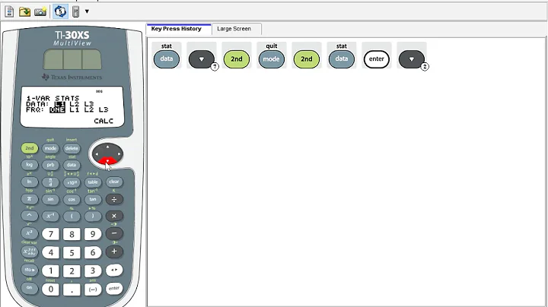Click the caret exponent key
Screen dimensions: 548x307
point(30,216)
